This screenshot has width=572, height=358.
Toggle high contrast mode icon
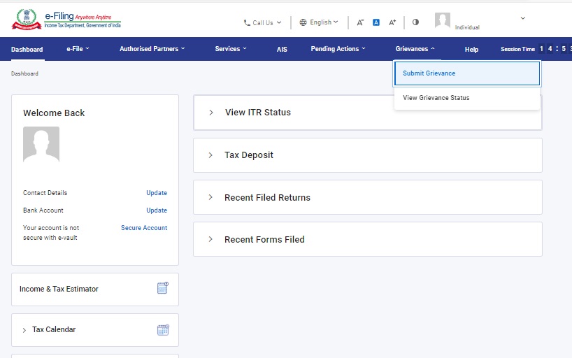(415, 22)
